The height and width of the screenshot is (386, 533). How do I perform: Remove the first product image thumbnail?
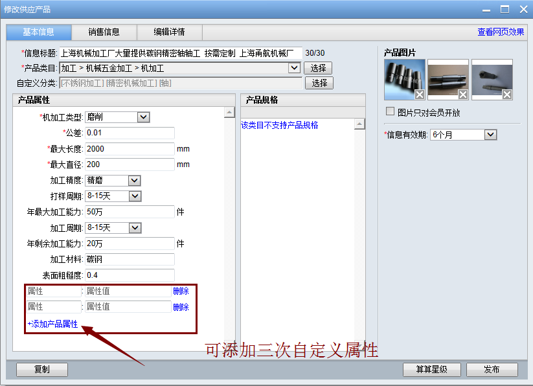pos(420,95)
